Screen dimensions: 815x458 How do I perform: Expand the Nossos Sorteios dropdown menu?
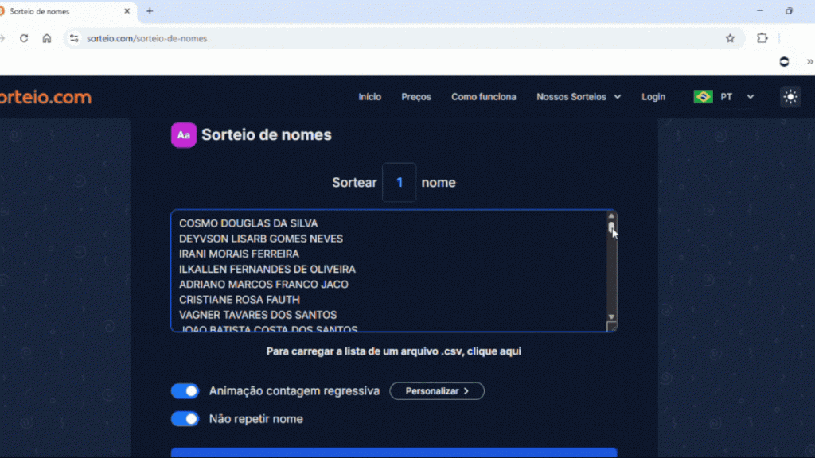(x=579, y=97)
